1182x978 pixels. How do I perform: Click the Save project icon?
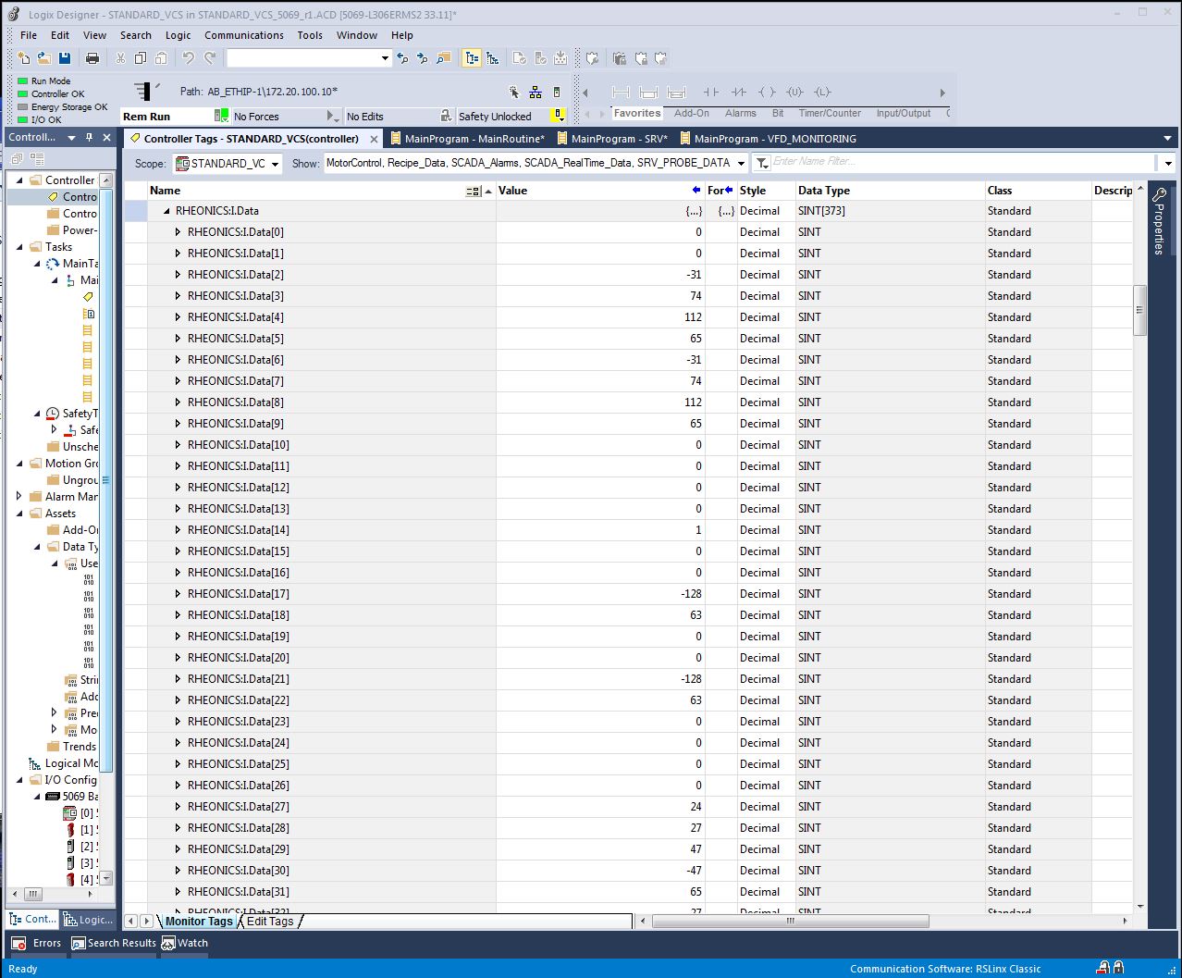click(x=65, y=58)
